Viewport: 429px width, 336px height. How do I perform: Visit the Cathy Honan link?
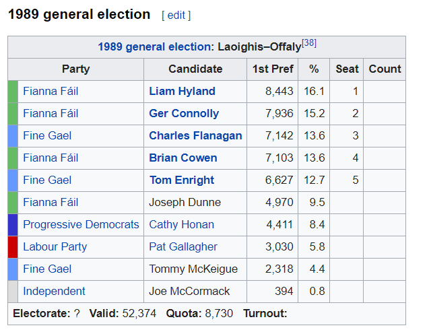click(181, 224)
